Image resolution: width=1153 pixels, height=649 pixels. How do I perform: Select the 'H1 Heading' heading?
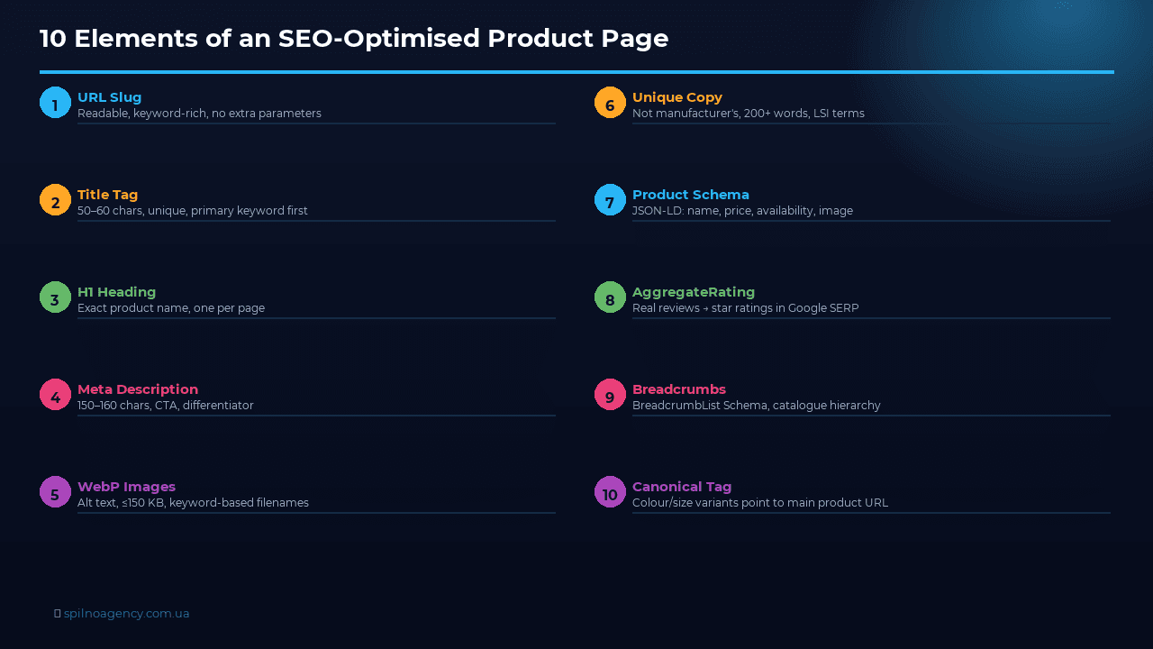[116, 292]
